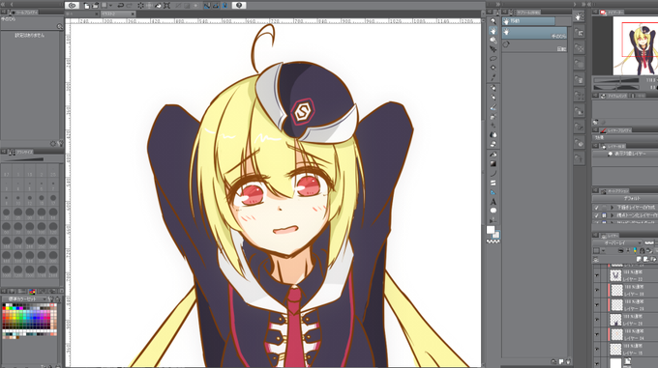
Task: Select the Fill bucket tool
Action: click(493, 155)
